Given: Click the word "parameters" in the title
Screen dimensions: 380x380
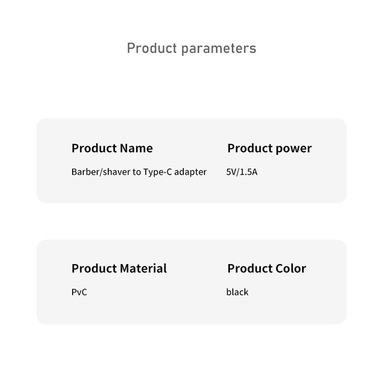Looking at the screenshot, I should click(219, 49).
